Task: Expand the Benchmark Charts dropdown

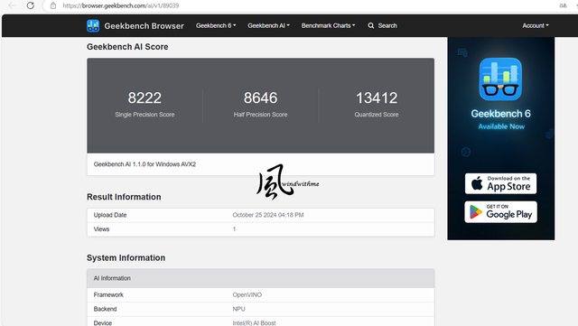Action: [x=328, y=26]
